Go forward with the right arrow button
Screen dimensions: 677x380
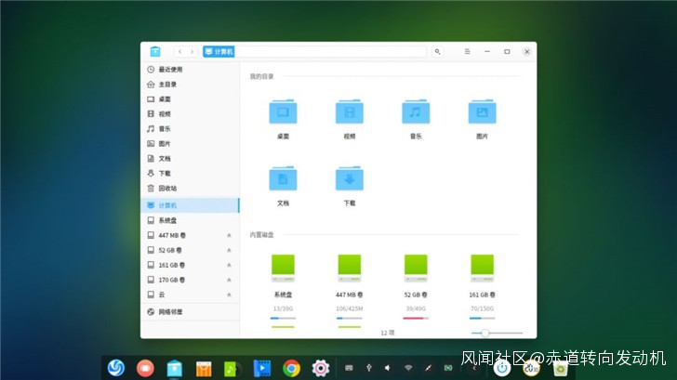(192, 52)
